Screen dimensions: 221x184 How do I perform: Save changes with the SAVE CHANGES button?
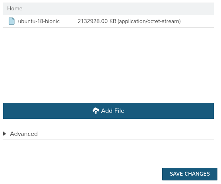click(x=190, y=174)
